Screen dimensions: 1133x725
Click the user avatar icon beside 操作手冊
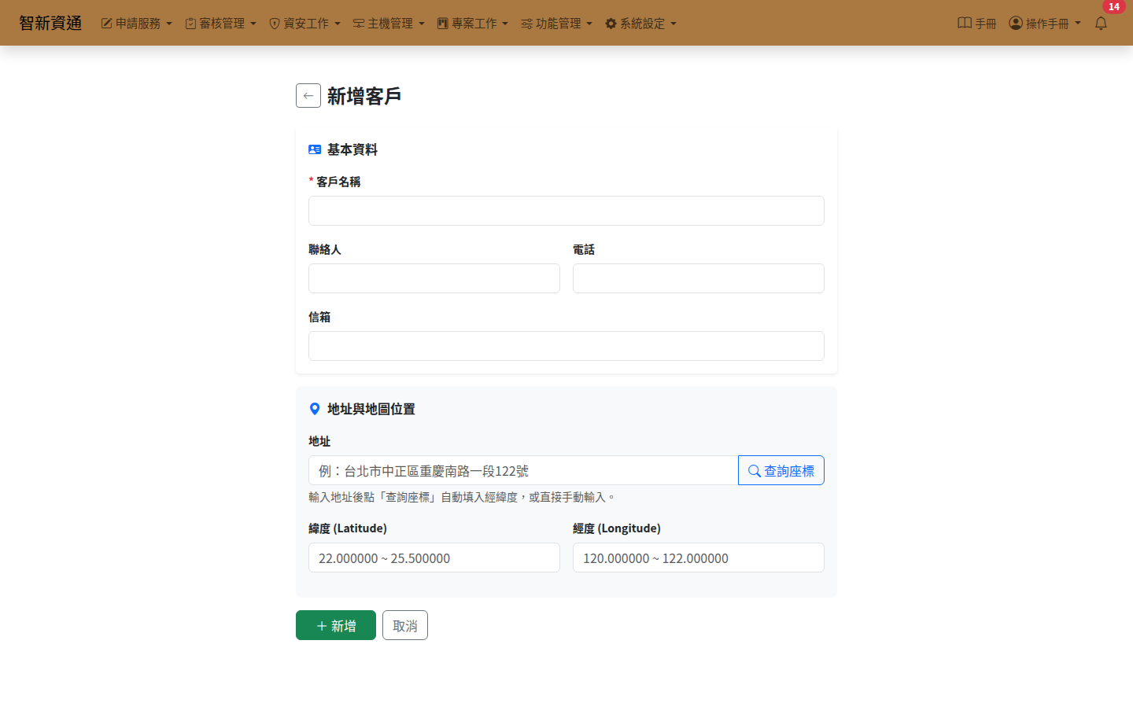[1016, 23]
